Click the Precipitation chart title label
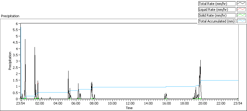 10,16
